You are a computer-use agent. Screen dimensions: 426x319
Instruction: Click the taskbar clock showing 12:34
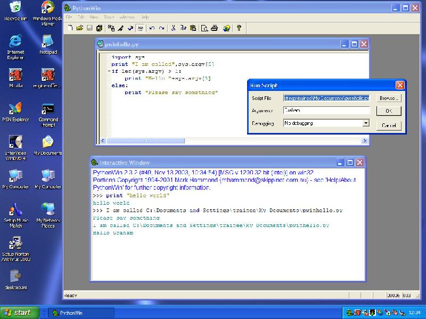coord(414,313)
